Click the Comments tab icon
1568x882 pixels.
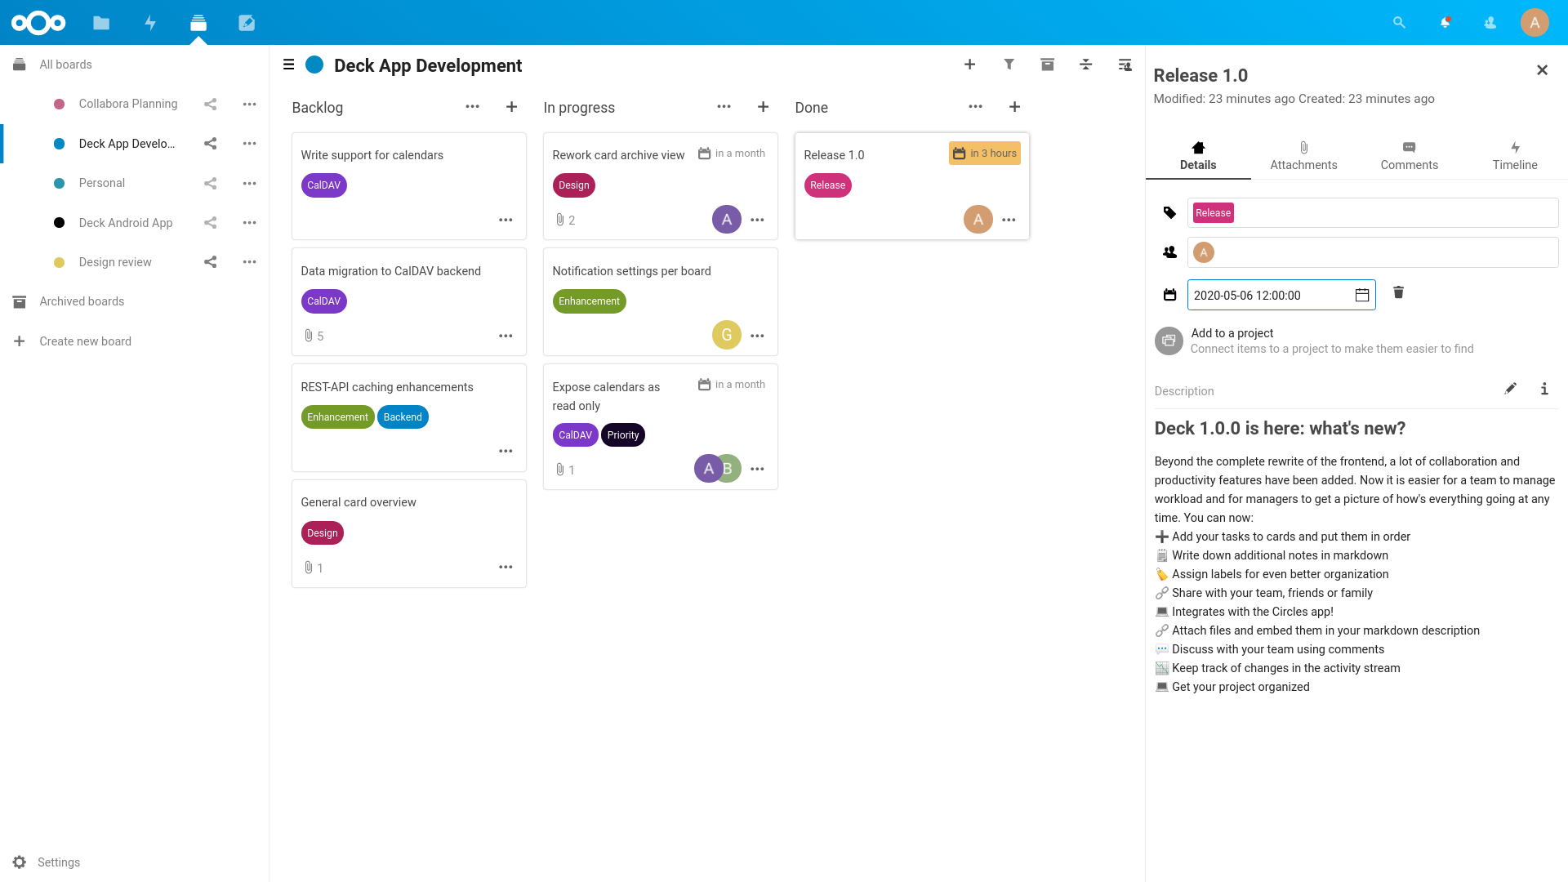pyautogui.click(x=1409, y=146)
